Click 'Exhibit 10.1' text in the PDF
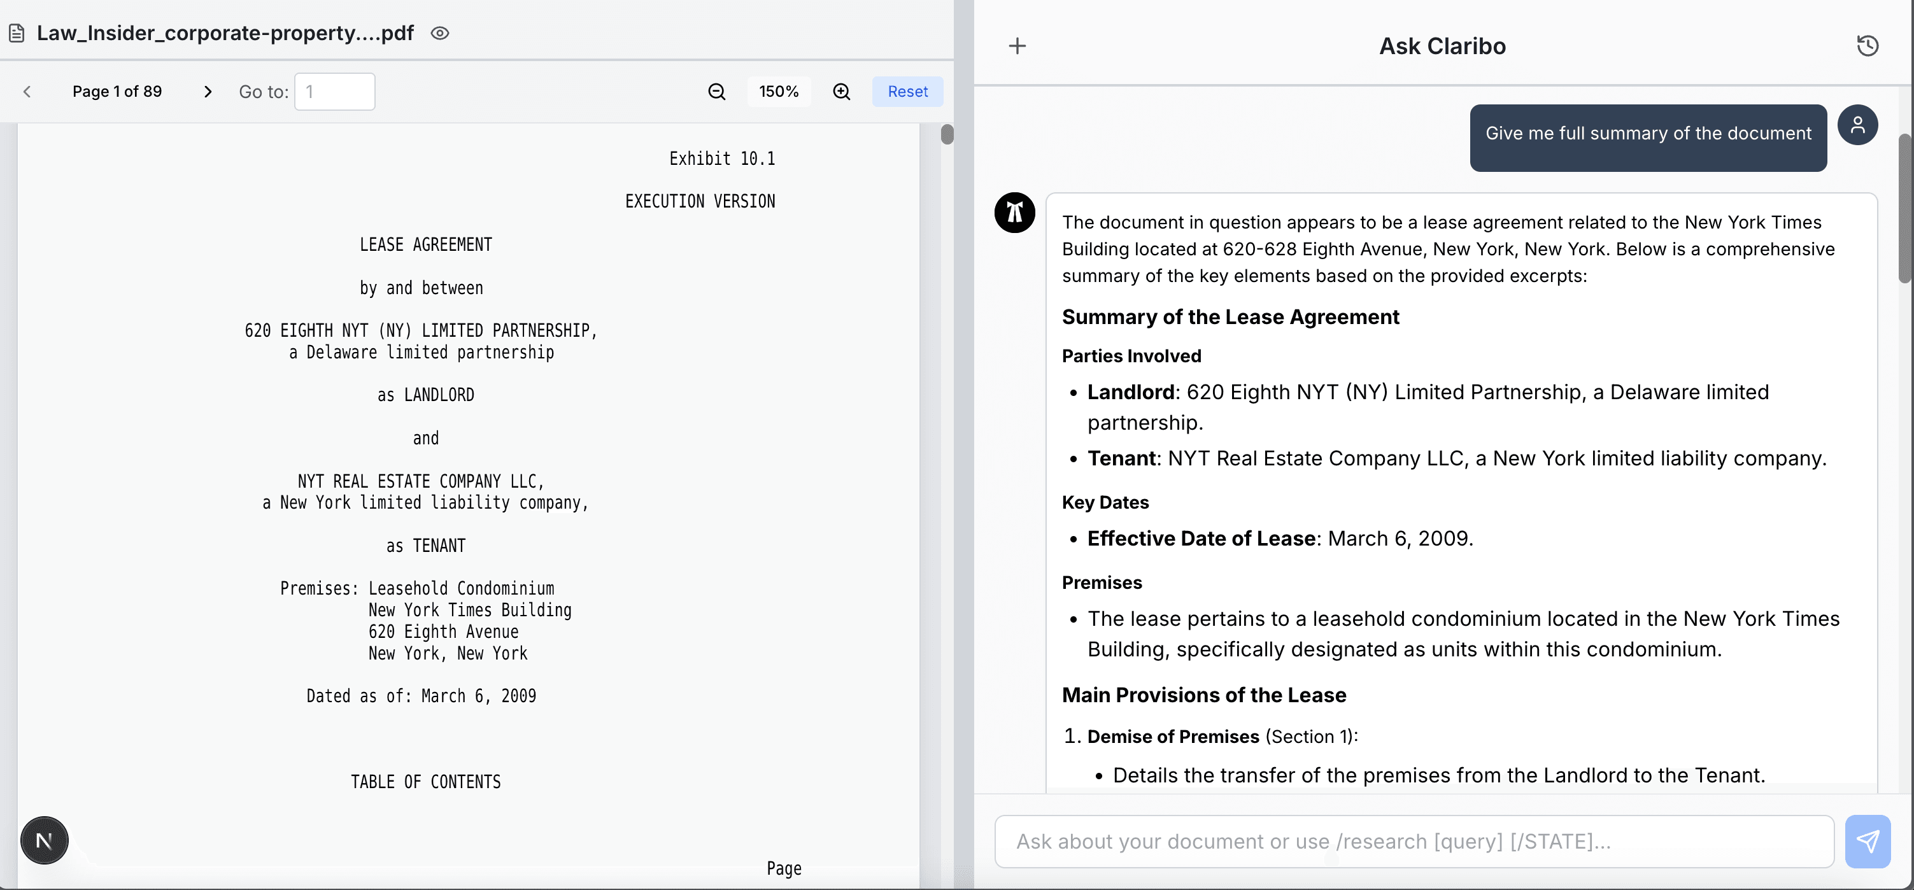This screenshot has height=890, width=1914. pyautogui.click(x=721, y=159)
